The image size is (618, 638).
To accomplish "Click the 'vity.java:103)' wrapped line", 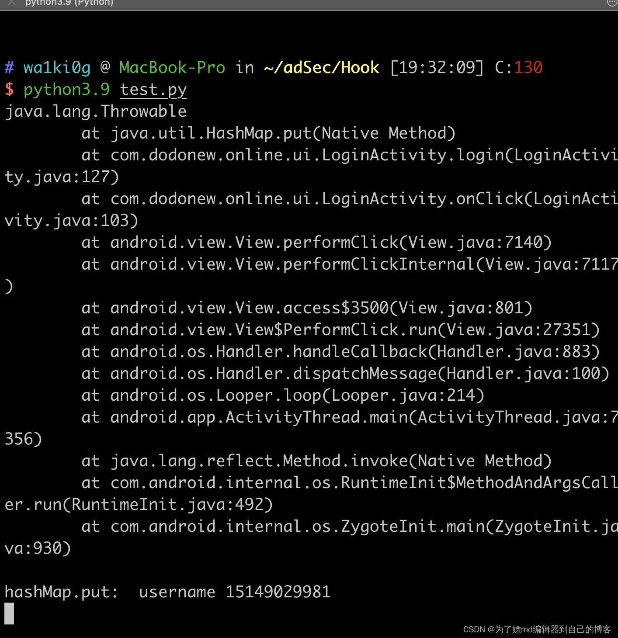I will pyautogui.click(x=71, y=221).
